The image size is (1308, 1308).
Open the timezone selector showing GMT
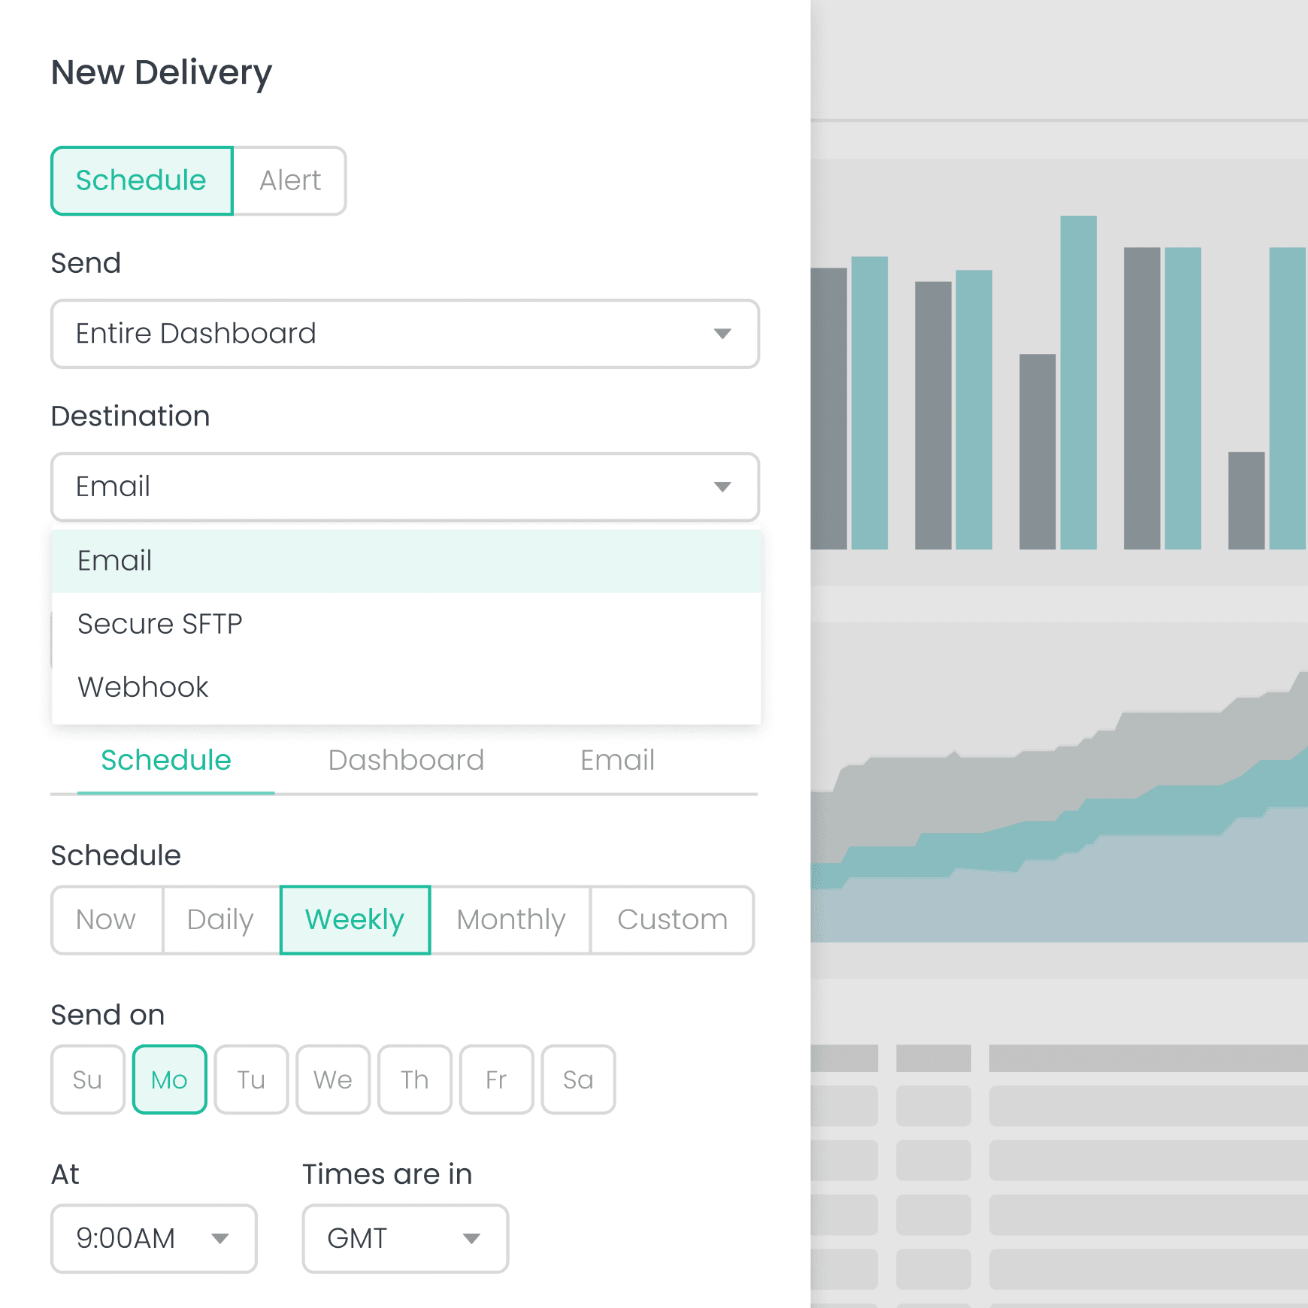pyautogui.click(x=405, y=1239)
